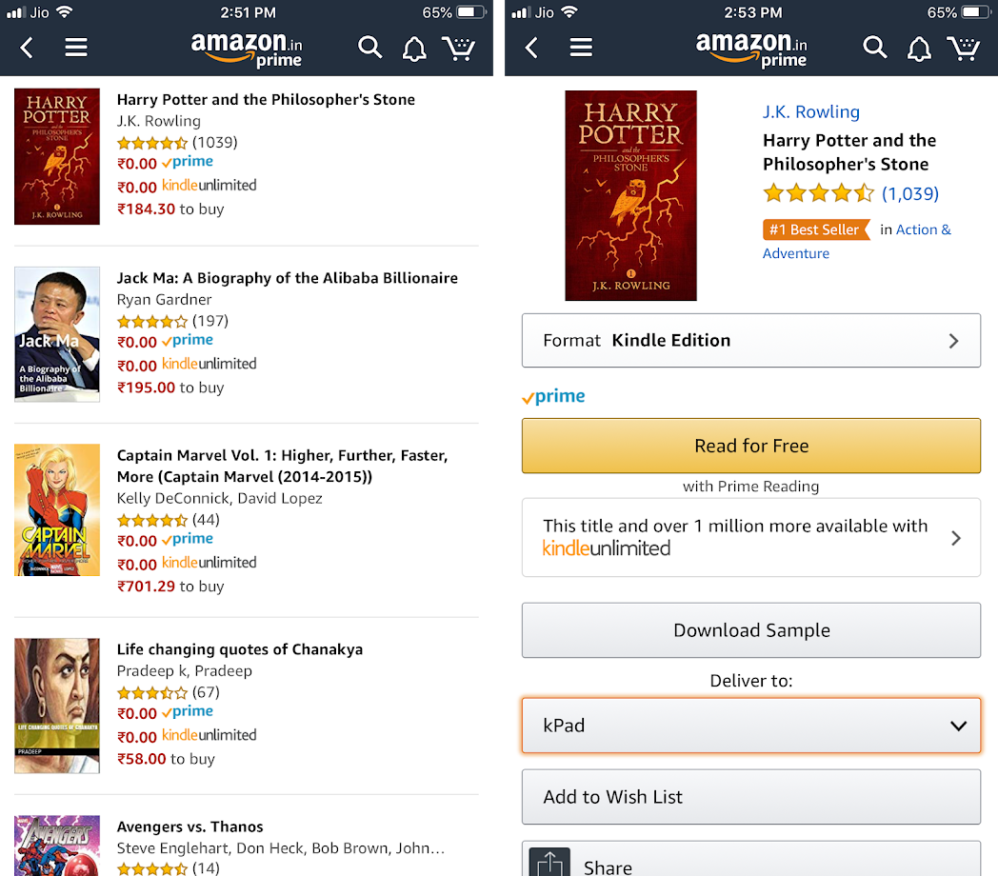This screenshot has width=998, height=876.
Task: Go back from the Harry Potter product page
Action: pos(532,48)
